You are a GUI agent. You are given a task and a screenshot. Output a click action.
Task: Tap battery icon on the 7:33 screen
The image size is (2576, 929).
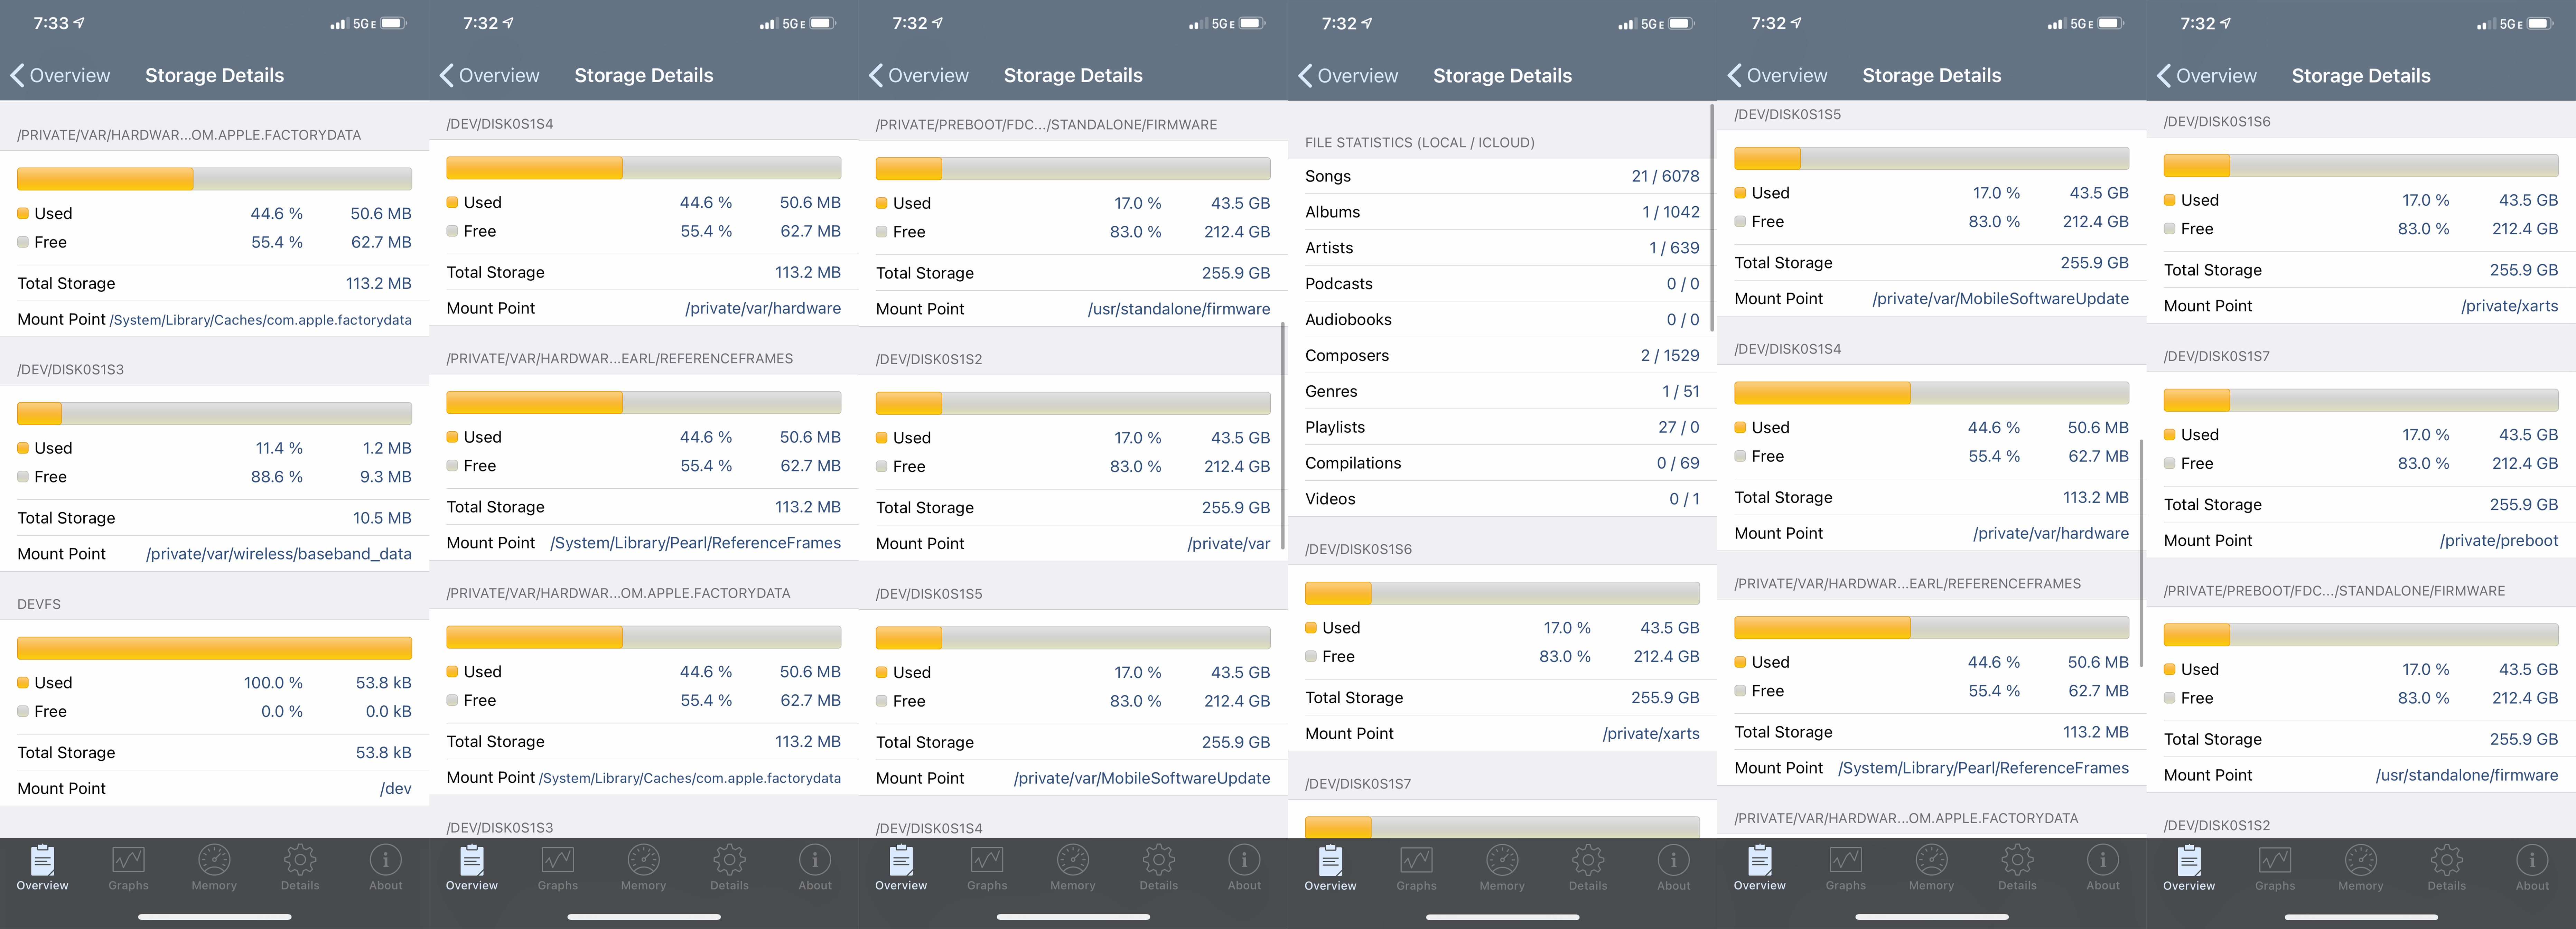click(x=393, y=23)
